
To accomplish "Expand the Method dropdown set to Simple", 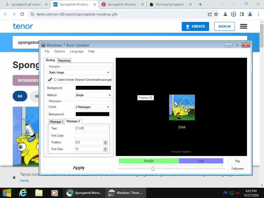I will click(93, 95).
